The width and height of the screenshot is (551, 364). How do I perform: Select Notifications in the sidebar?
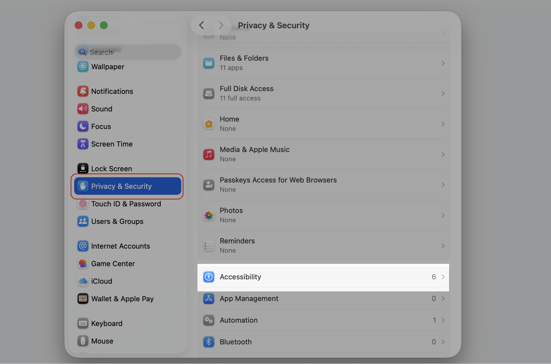point(128,91)
